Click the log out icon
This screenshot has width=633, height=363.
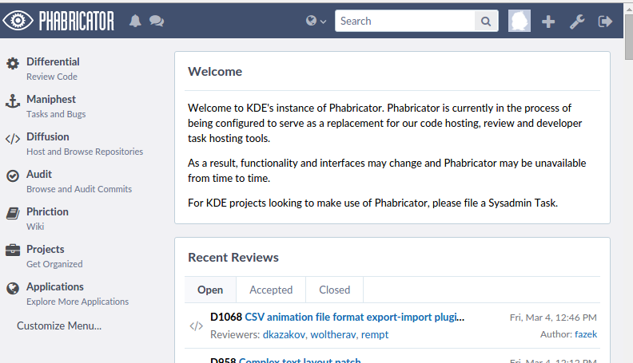(605, 22)
